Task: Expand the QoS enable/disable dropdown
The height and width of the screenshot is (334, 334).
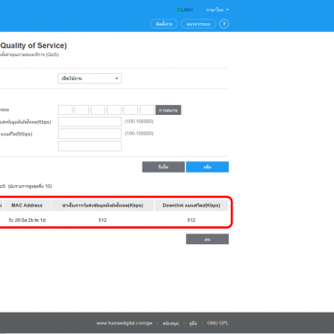Action: point(90,78)
